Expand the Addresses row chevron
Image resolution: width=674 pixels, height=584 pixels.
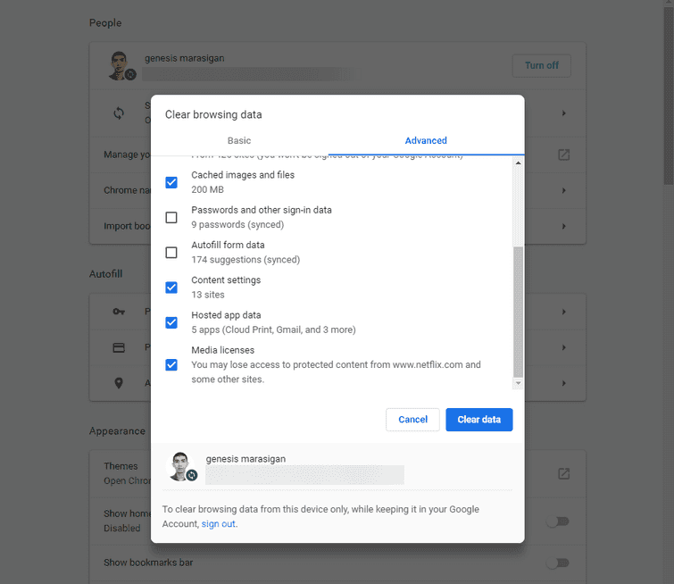[563, 383]
